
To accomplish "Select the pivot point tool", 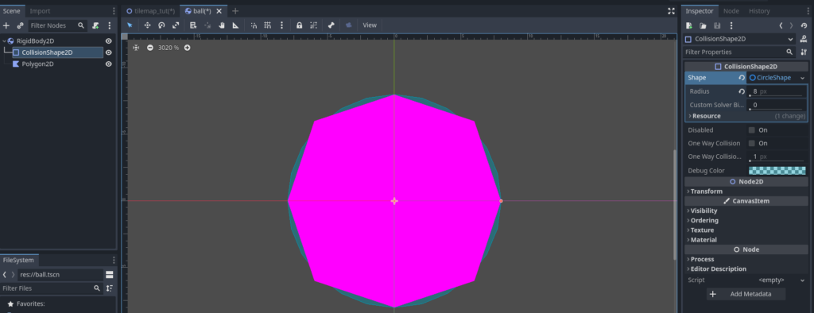I will click(x=207, y=25).
